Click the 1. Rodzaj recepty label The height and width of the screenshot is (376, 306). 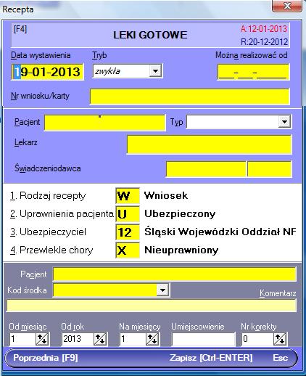pos(48,195)
